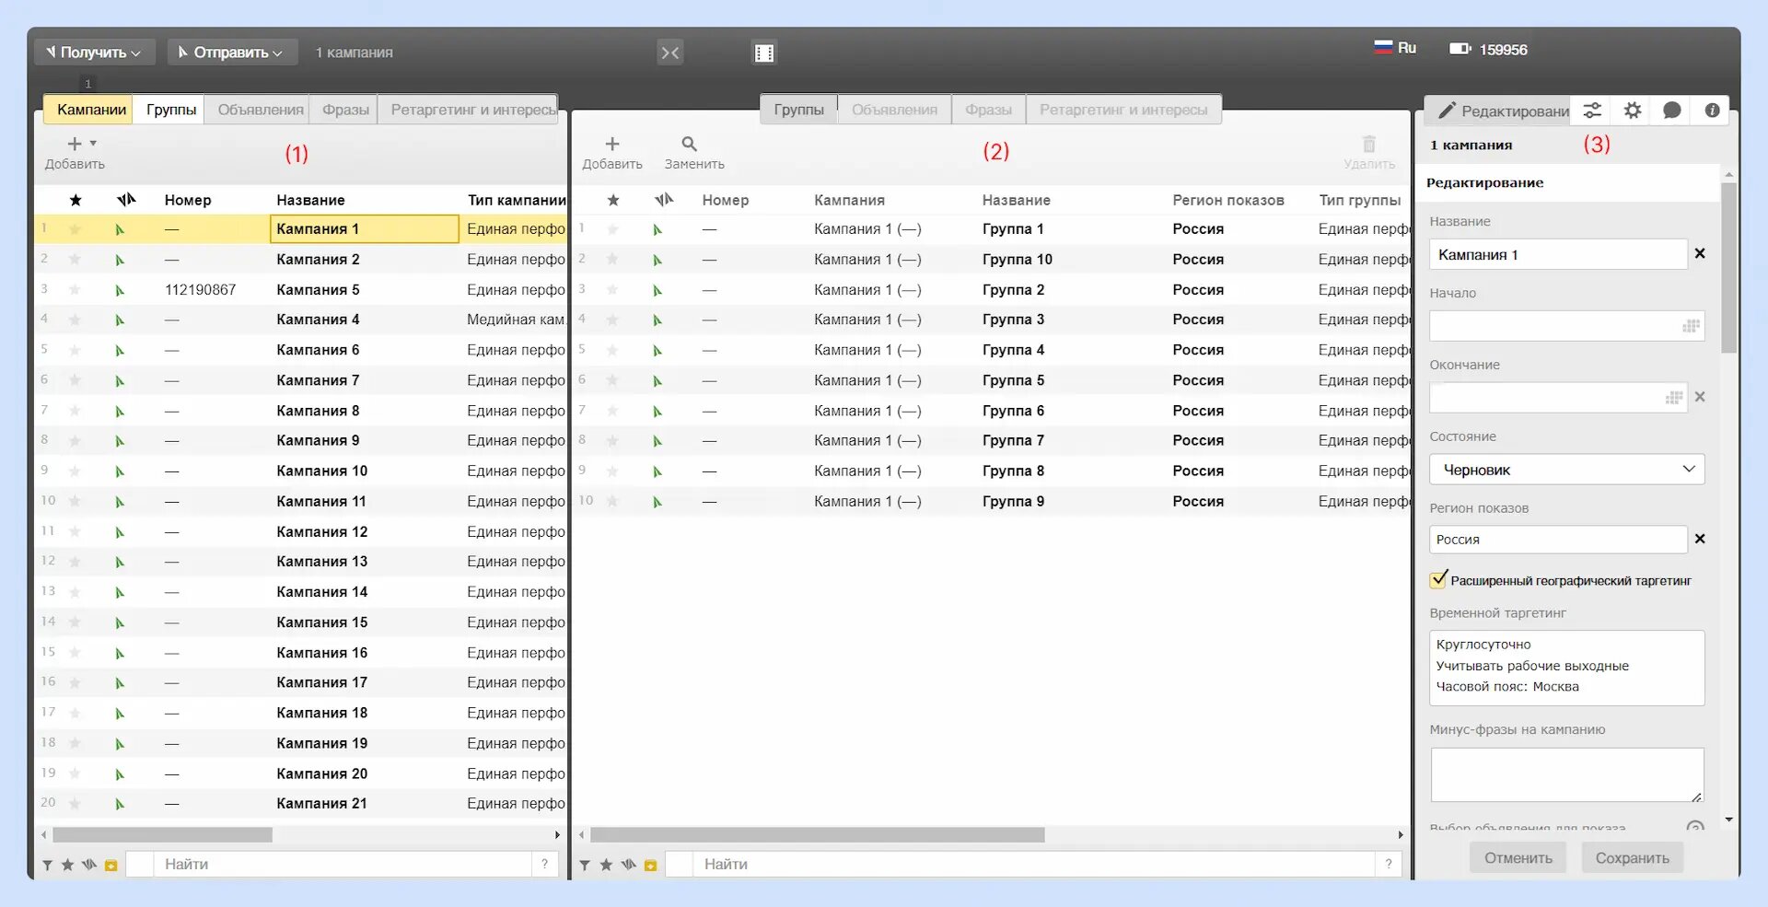Focus the Найти search field under campaigns
1768x907 pixels.
(342, 864)
